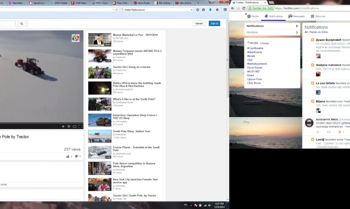Open #ICantBreathe trend link
Image resolution: width=350 pixels, height=209 pixels.
(255, 48)
